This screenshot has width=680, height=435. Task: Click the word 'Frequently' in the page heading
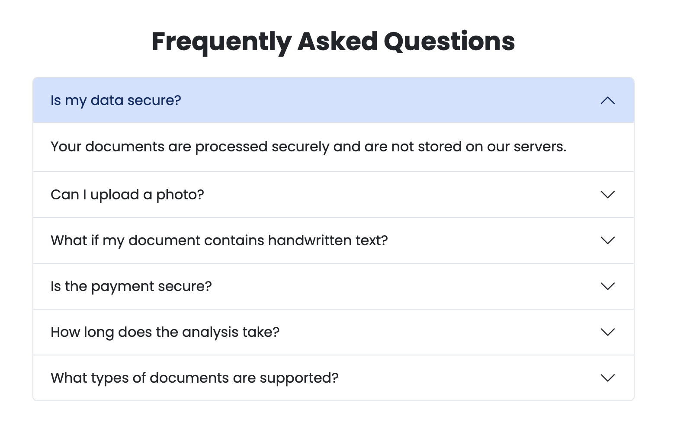221,42
